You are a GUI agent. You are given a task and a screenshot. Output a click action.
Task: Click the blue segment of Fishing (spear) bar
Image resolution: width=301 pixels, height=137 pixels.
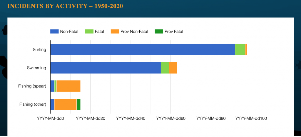[52, 86]
